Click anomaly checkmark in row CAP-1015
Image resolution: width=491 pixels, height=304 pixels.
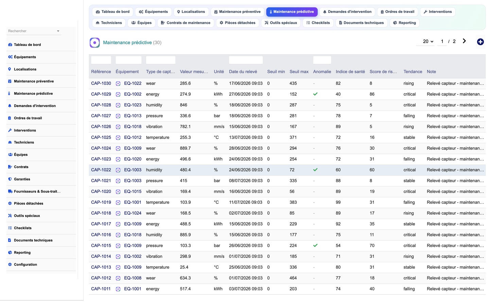click(315, 246)
